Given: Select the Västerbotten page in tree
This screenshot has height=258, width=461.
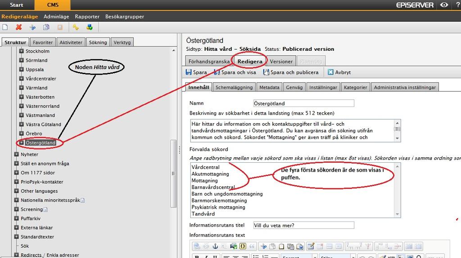Looking at the screenshot, I should tap(40, 97).
